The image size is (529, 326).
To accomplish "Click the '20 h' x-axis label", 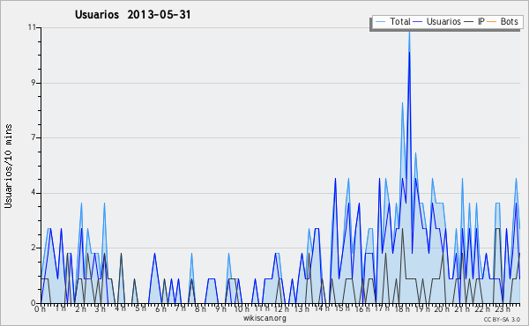I will [x=442, y=308].
